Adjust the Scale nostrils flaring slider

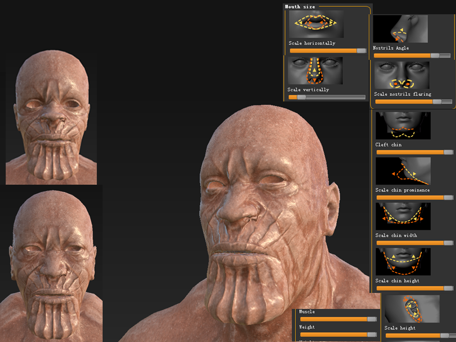414,101
